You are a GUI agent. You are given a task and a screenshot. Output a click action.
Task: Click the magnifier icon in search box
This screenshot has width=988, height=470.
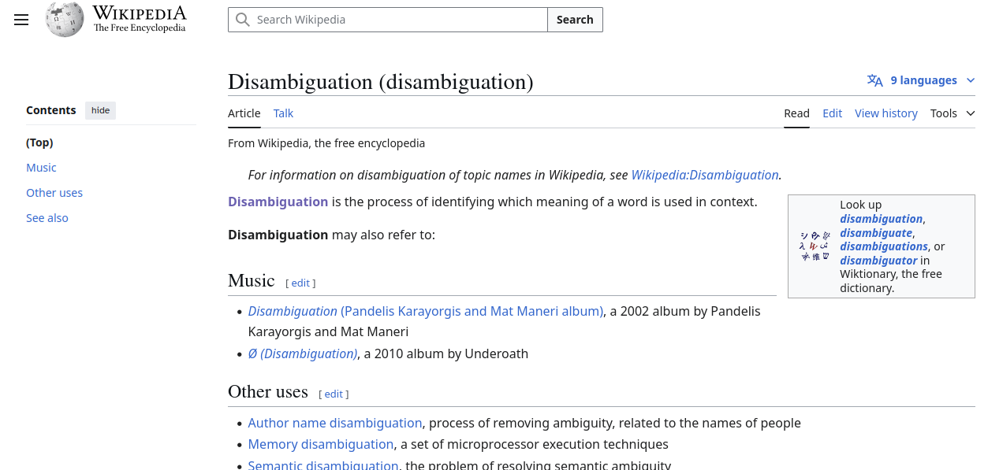coord(243,20)
